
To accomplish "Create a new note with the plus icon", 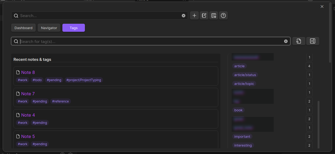I will (x=194, y=15).
